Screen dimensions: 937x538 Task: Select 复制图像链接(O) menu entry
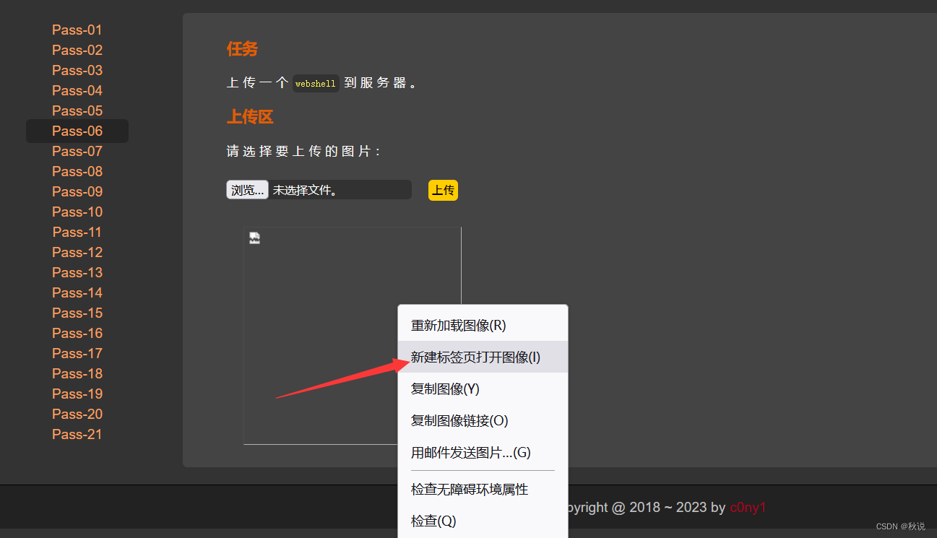pos(483,420)
